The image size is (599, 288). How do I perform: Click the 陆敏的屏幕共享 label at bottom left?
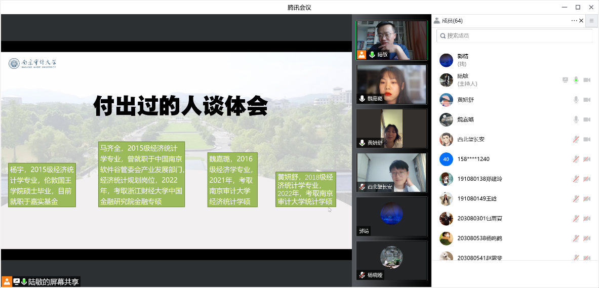click(x=53, y=282)
